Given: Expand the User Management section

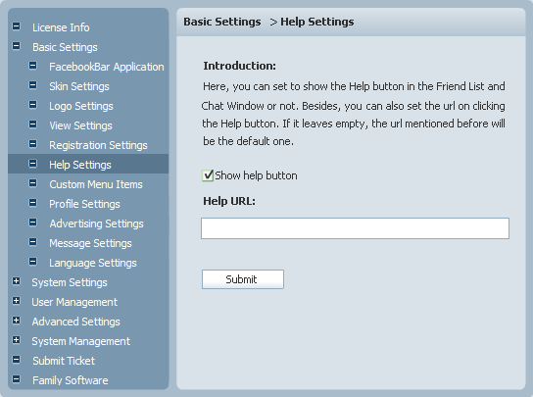Looking at the screenshot, I should coord(16,301).
